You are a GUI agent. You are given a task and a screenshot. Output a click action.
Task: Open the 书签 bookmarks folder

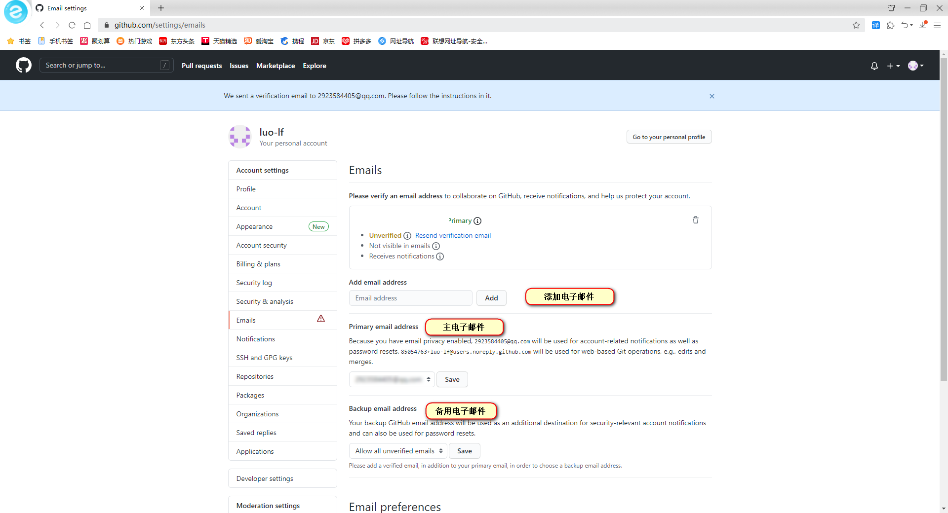point(19,41)
